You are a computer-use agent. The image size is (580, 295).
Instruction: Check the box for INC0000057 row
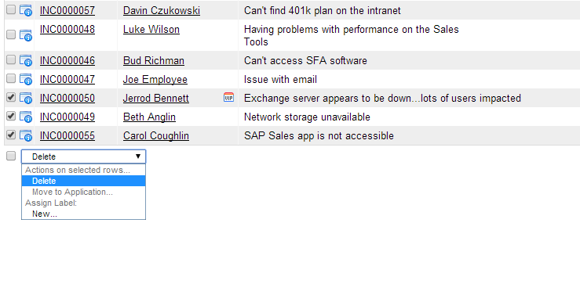click(11, 9)
